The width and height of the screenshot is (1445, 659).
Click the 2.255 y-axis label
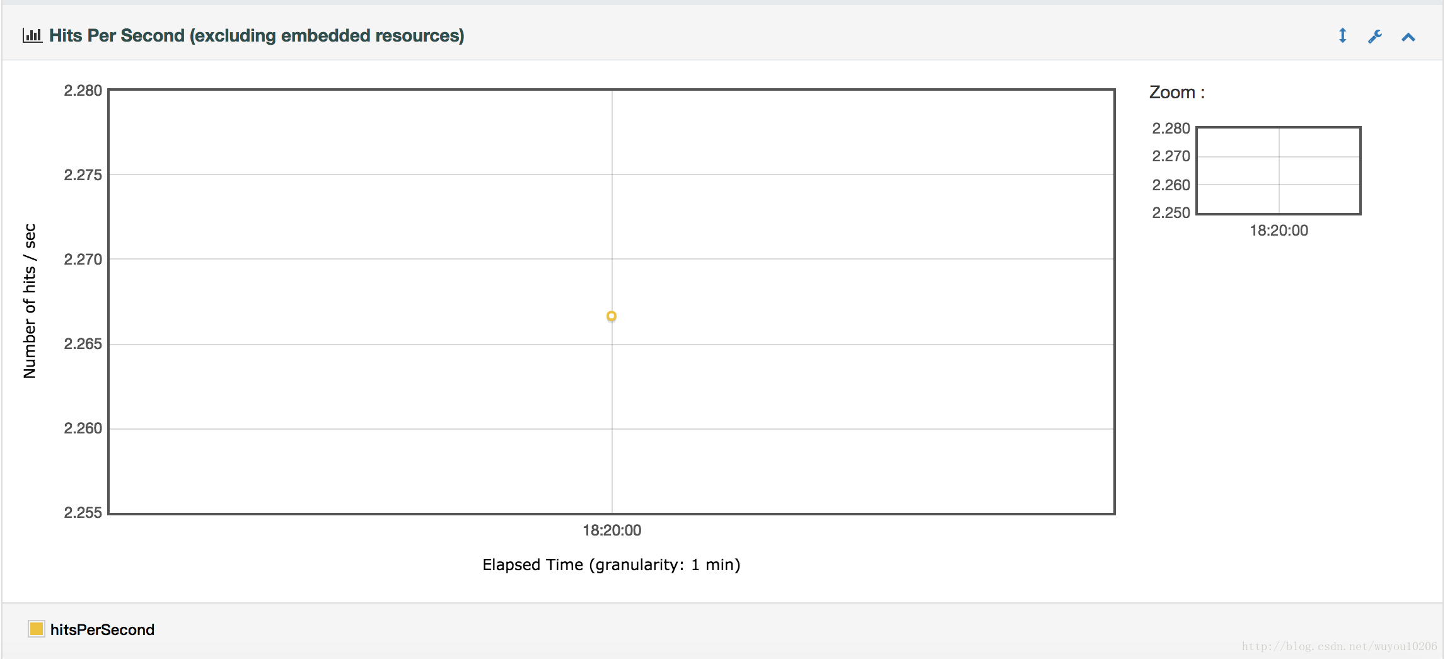pyautogui.click(x=83, y=513)
